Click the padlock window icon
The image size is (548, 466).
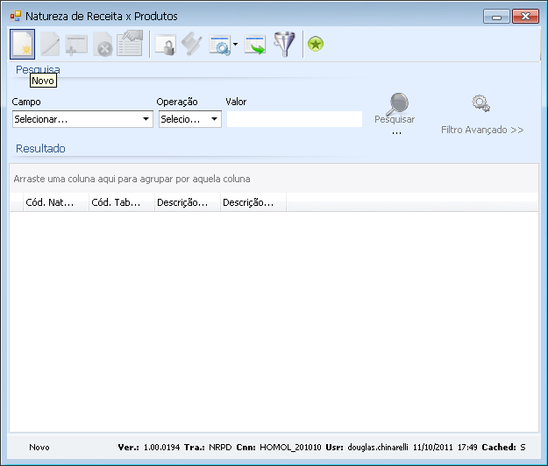tap(166, 45)
